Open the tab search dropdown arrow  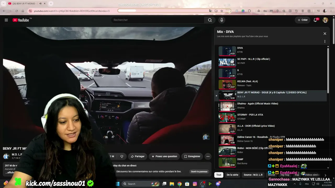point(3,4)
